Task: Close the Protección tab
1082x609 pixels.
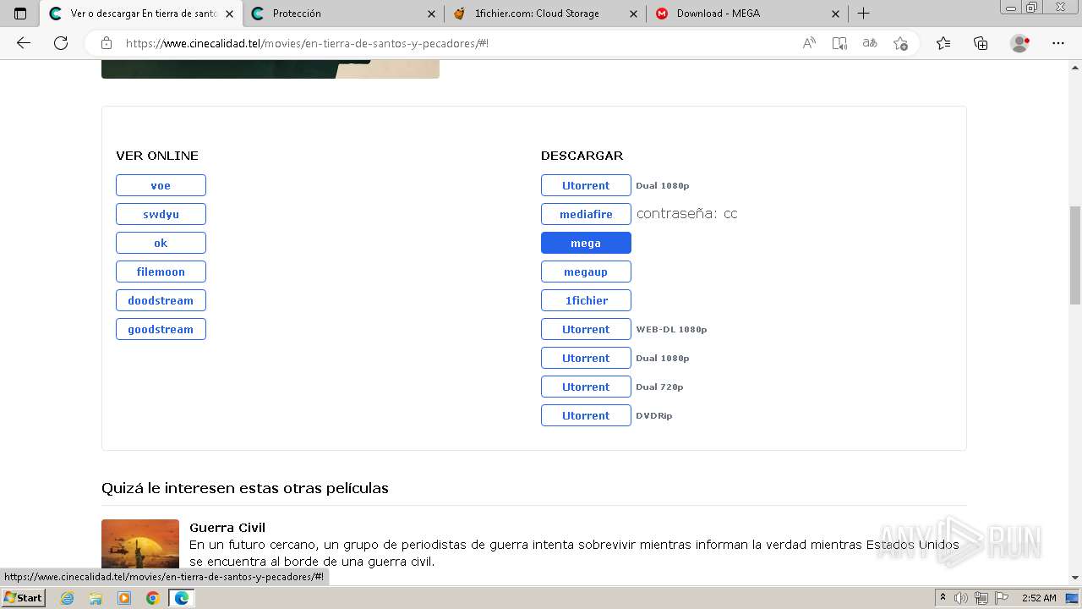Action: pos(432,14)
